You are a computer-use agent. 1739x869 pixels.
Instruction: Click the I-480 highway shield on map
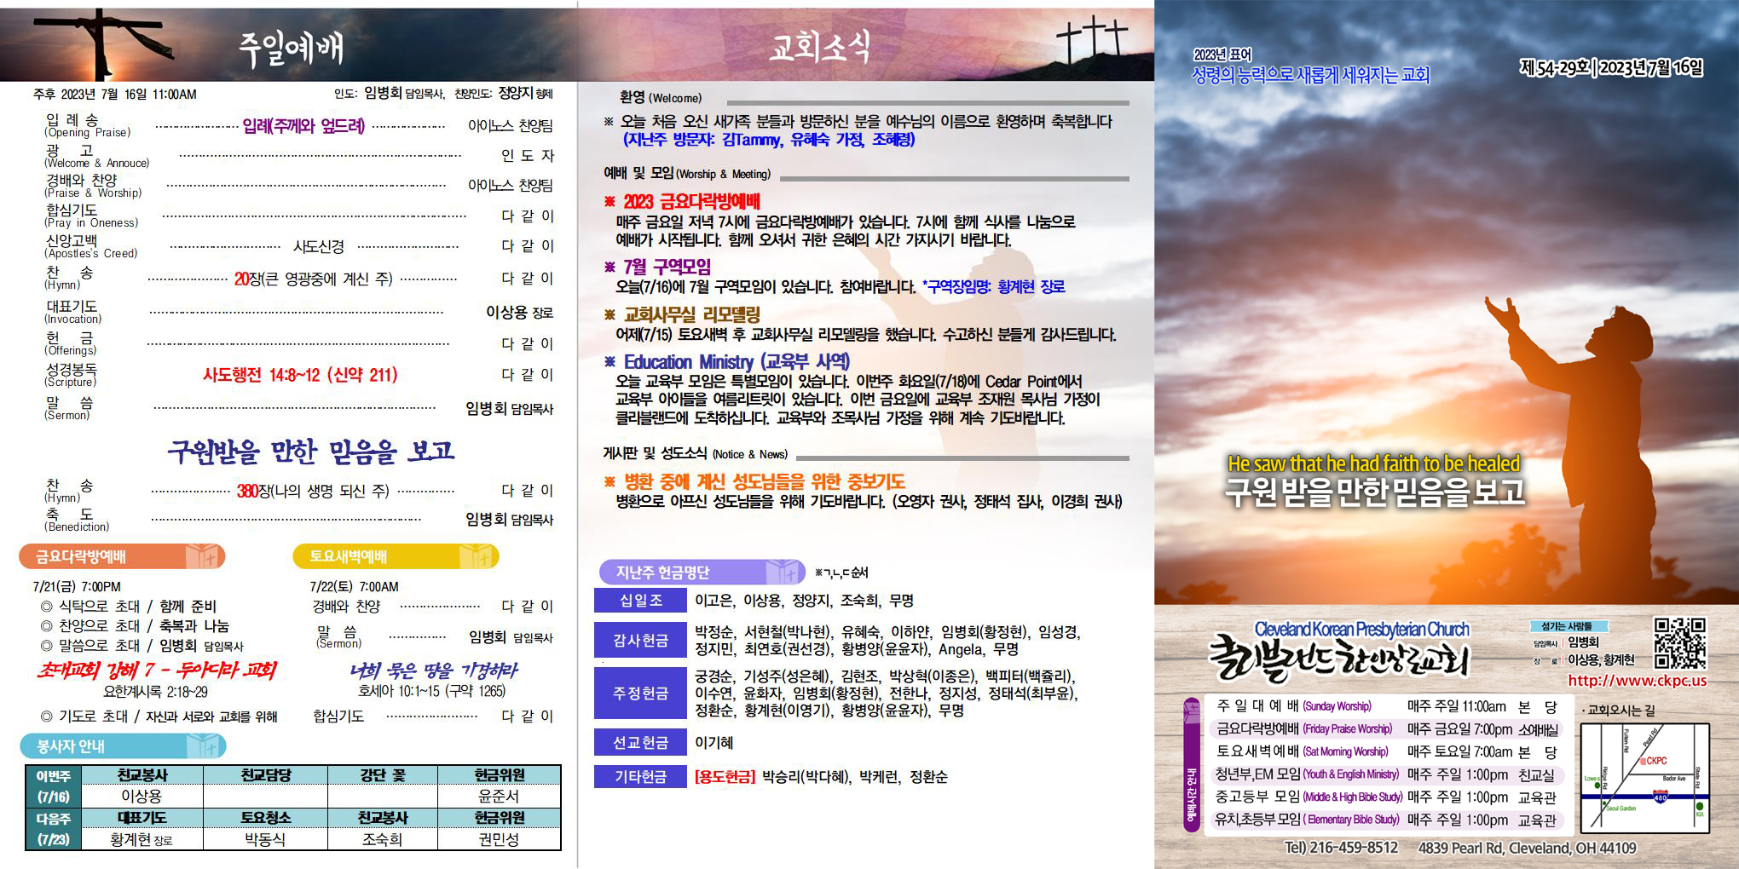pos(1660,797)
